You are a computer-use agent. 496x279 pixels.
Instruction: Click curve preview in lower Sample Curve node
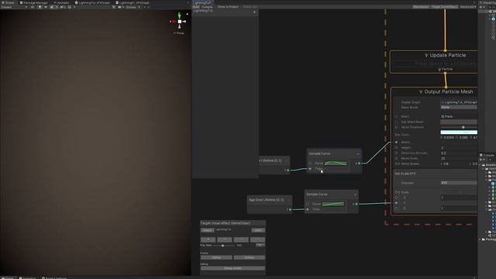333,204
